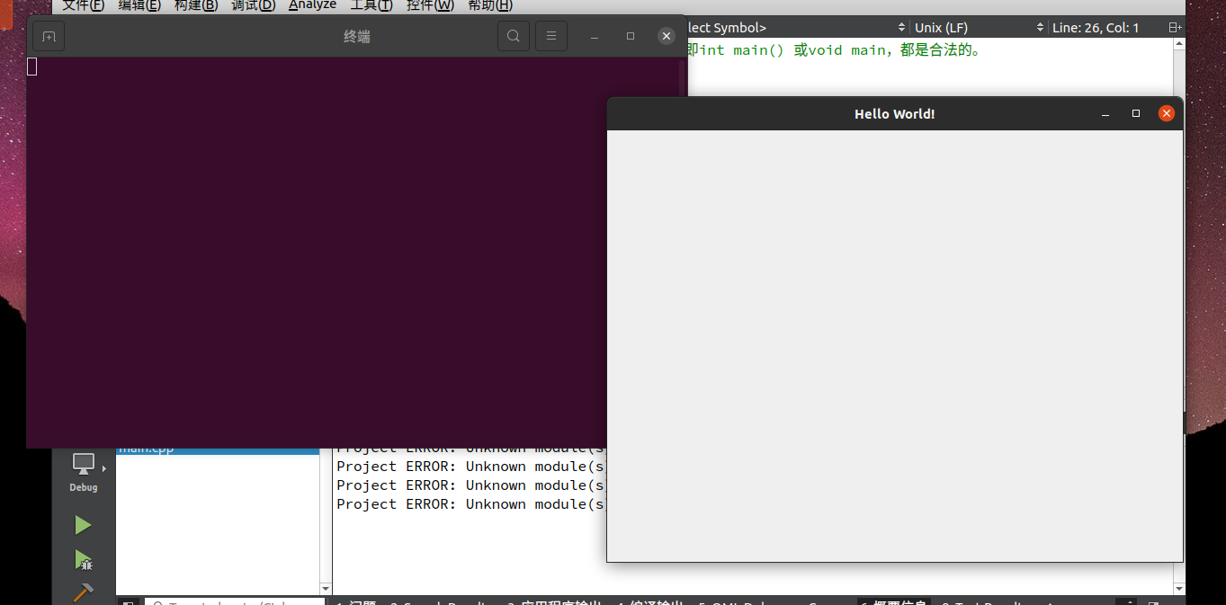Viewport: 1226px width, 605px height.
Task: Click the Line: 26, Col: 1 indicator
Action: [1096, 27]
